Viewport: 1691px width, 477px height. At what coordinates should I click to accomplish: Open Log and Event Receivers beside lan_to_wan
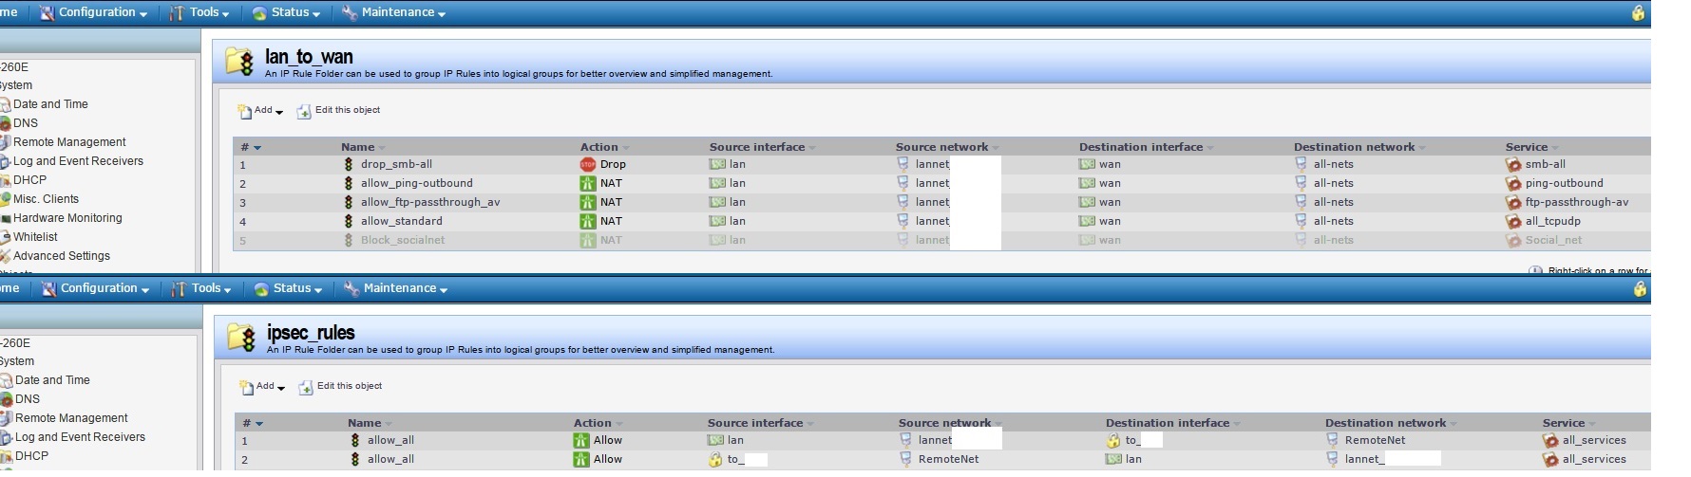[78, 161]
